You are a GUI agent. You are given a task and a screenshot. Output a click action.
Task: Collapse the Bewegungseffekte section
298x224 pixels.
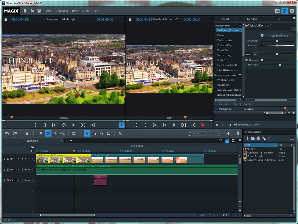tap(240, 75)
